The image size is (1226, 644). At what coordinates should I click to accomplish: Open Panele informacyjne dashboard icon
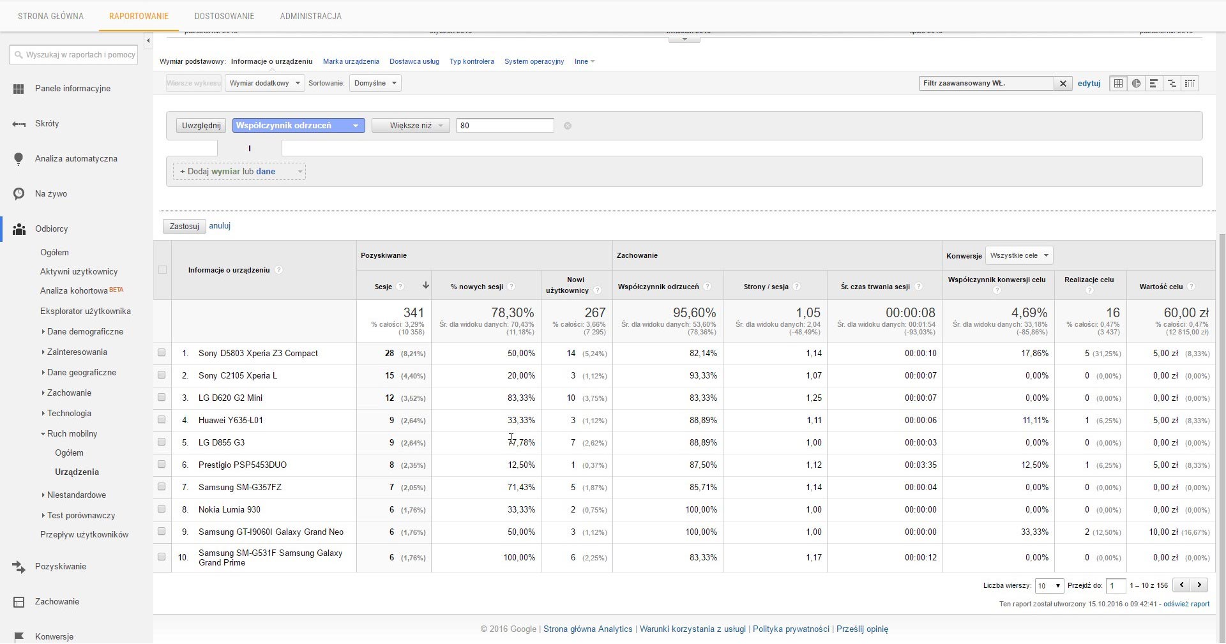(x=19, y=89)
